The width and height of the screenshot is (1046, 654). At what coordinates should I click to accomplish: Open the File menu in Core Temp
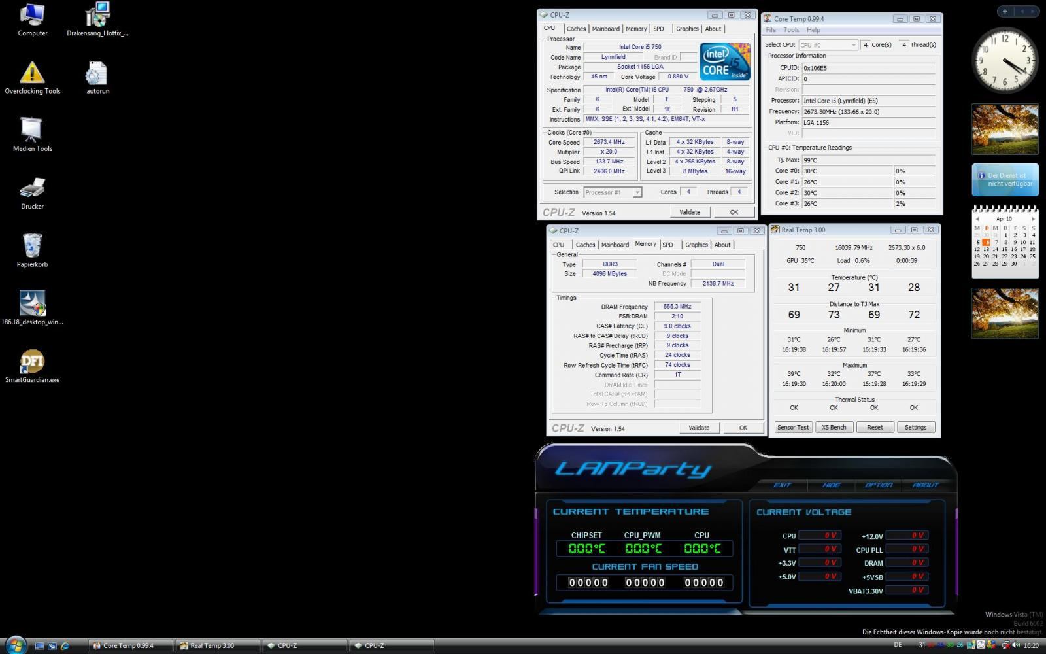(771, 30)
